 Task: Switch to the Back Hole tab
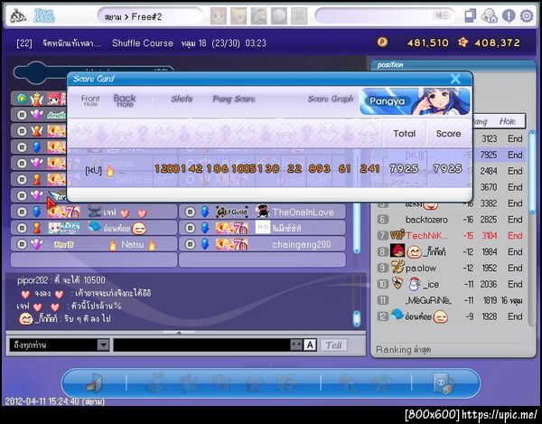(x=125, y=100)
